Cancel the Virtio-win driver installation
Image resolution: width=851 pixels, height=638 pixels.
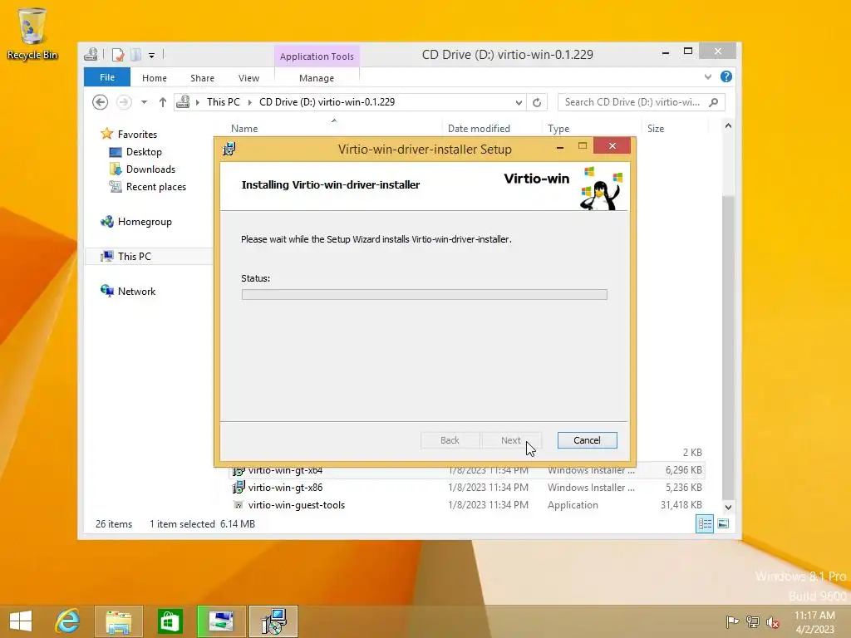click(x=587, y=440)
